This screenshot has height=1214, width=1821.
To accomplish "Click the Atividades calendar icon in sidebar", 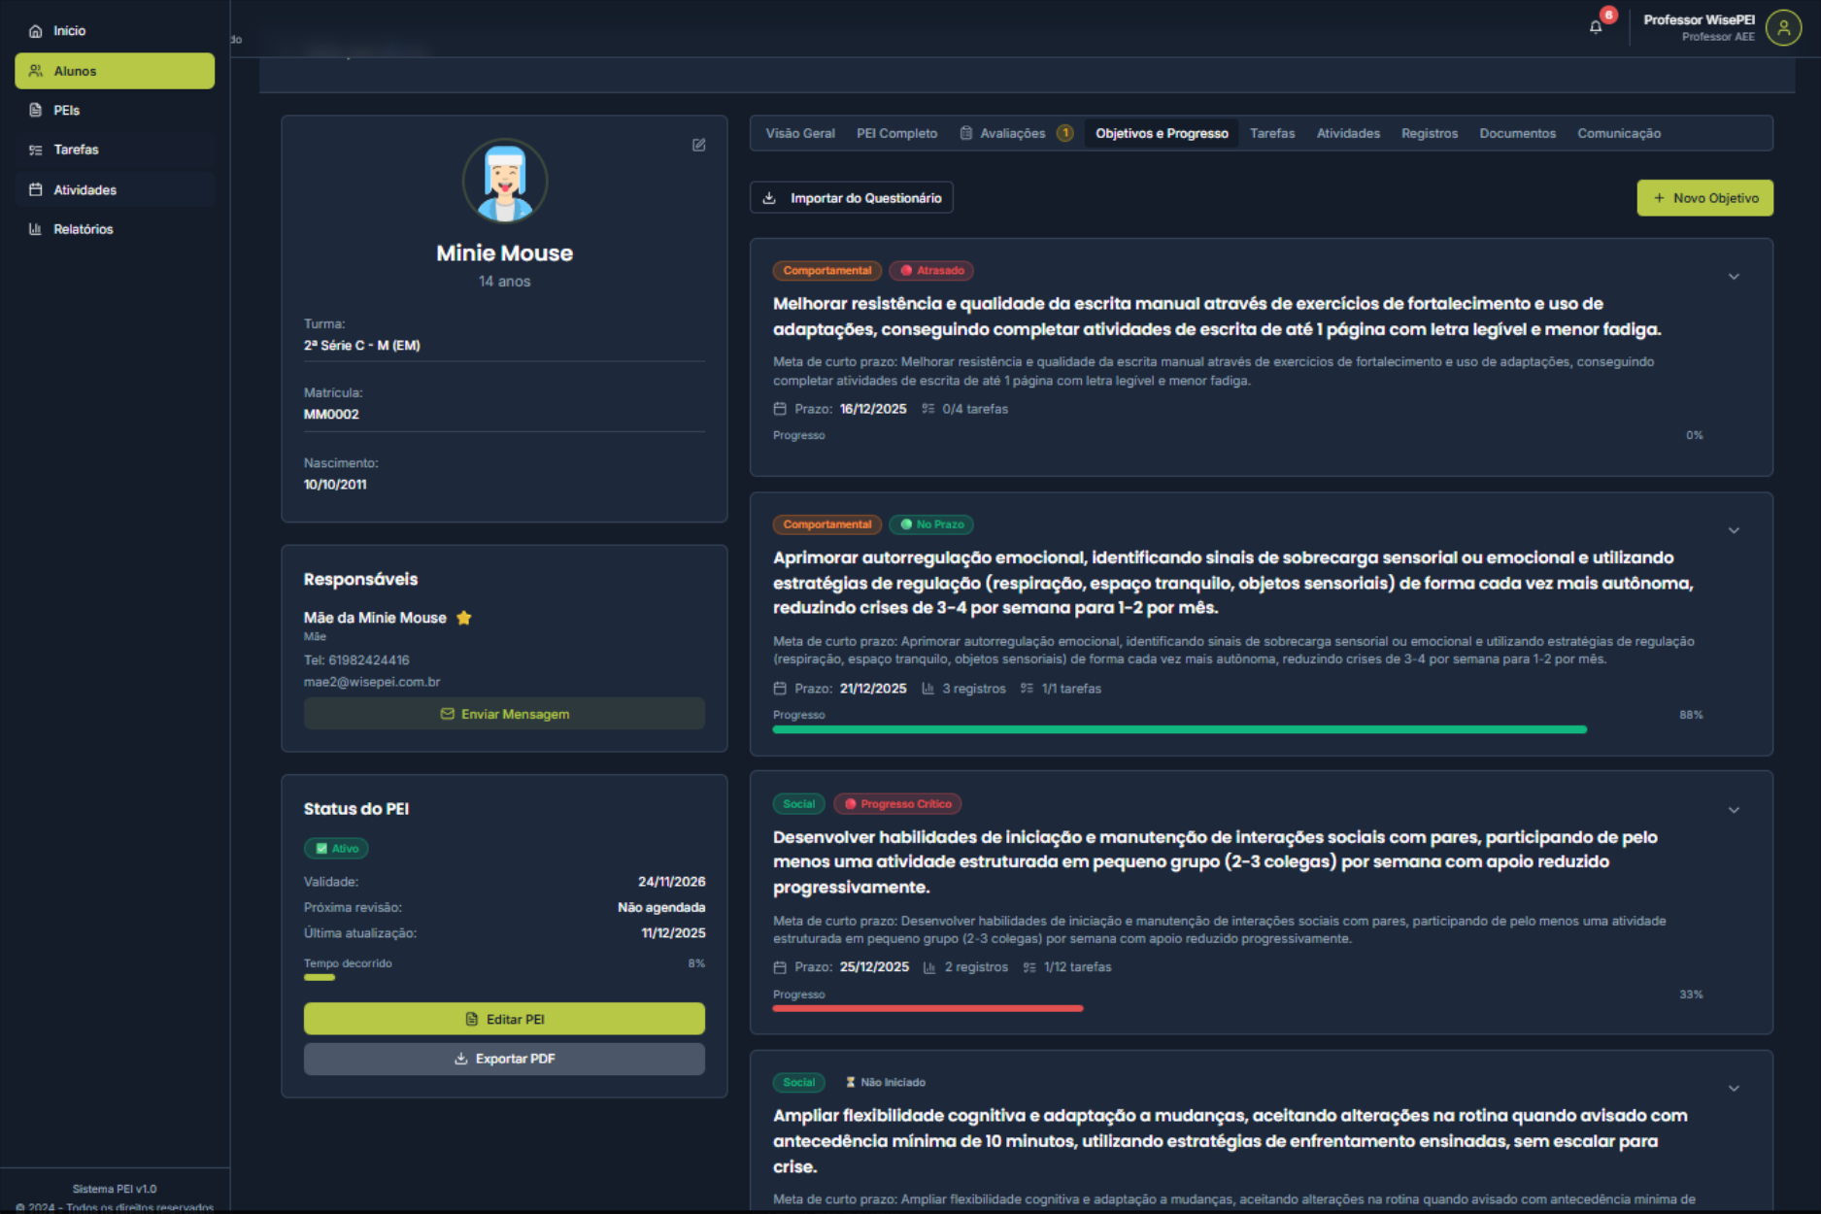I will [36, 190].
